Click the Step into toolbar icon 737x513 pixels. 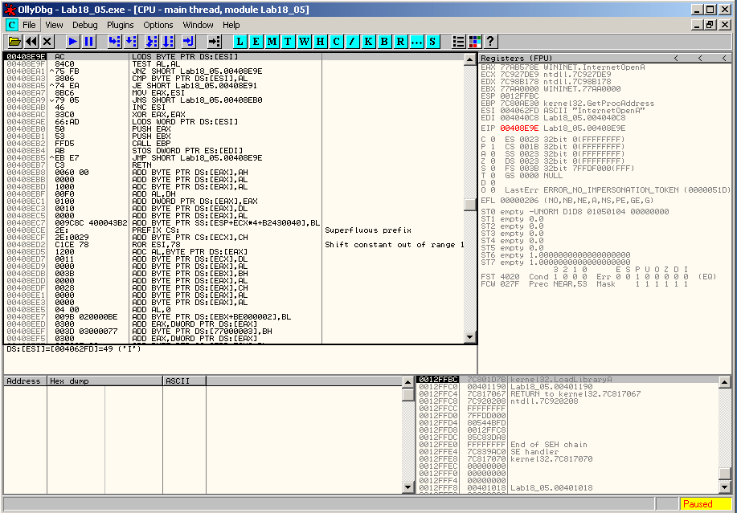pos(113,41)
